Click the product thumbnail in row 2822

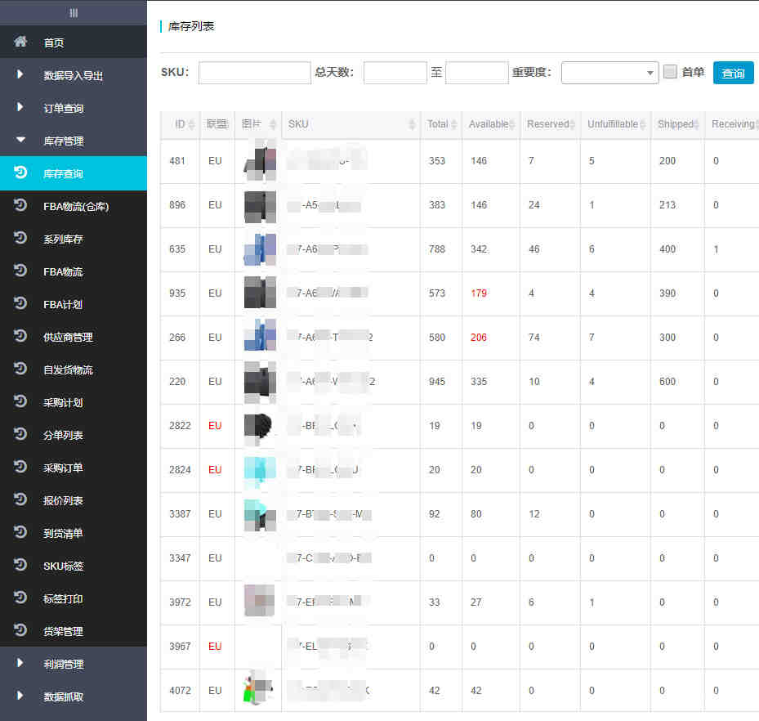(260, 426)
